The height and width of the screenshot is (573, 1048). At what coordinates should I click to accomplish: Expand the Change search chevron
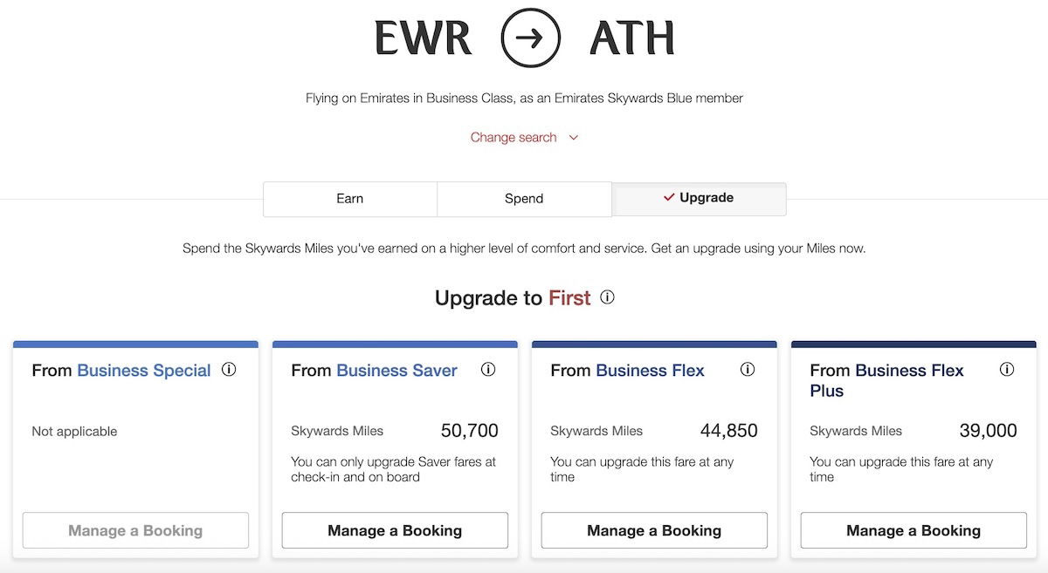tap(574, 138)
